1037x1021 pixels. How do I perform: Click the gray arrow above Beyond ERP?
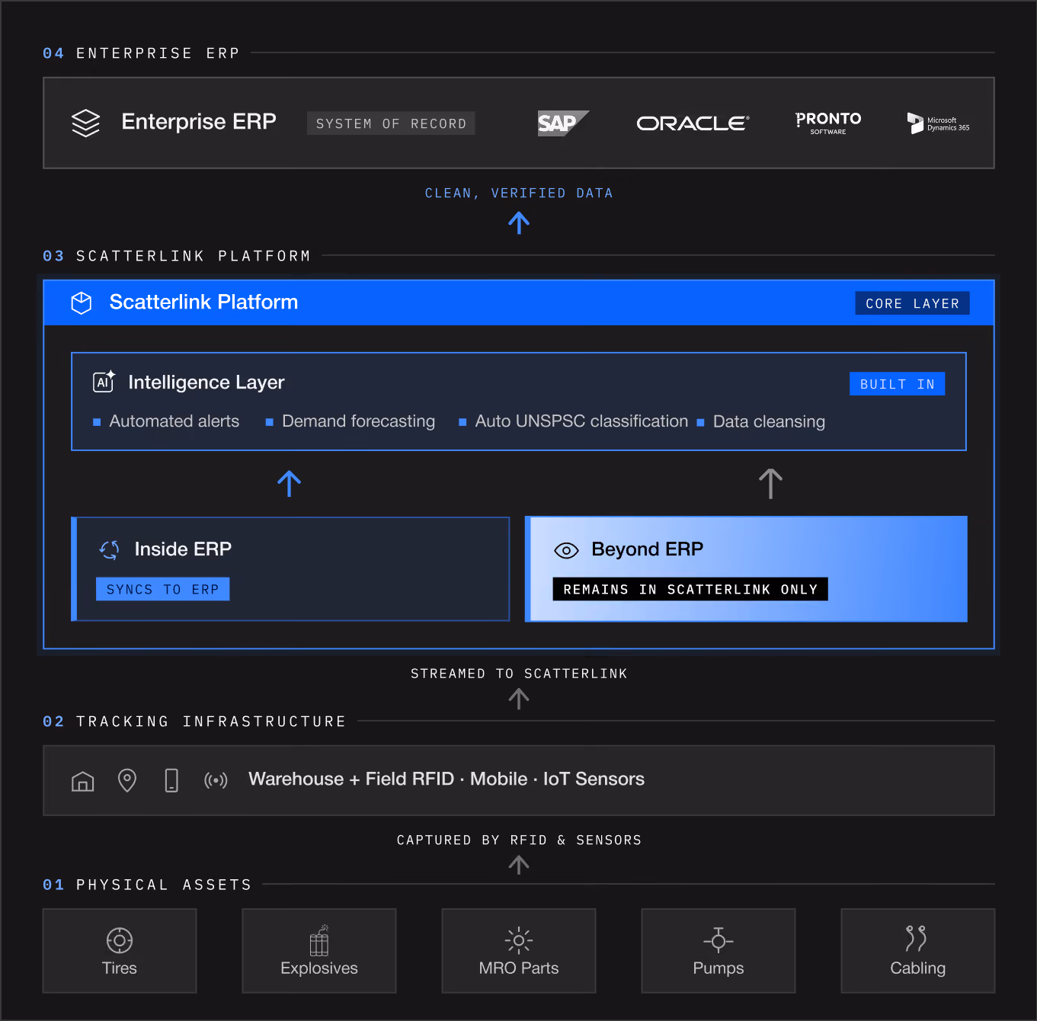pyautogui.click(x=770, y=483)
